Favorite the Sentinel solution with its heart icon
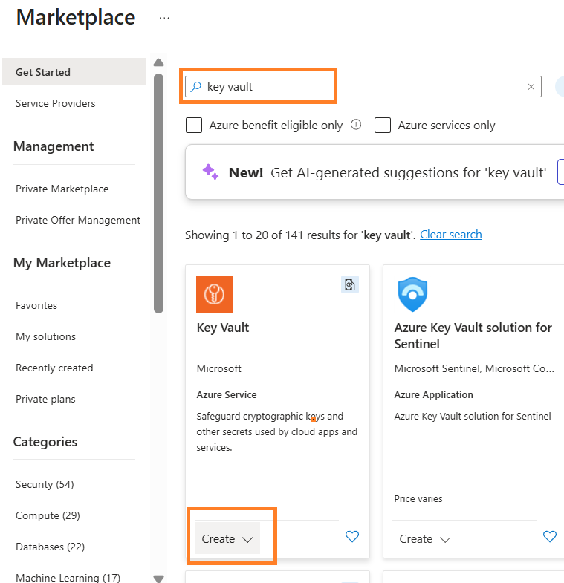This screenshot has height=583, width=564. coord(550,536)
